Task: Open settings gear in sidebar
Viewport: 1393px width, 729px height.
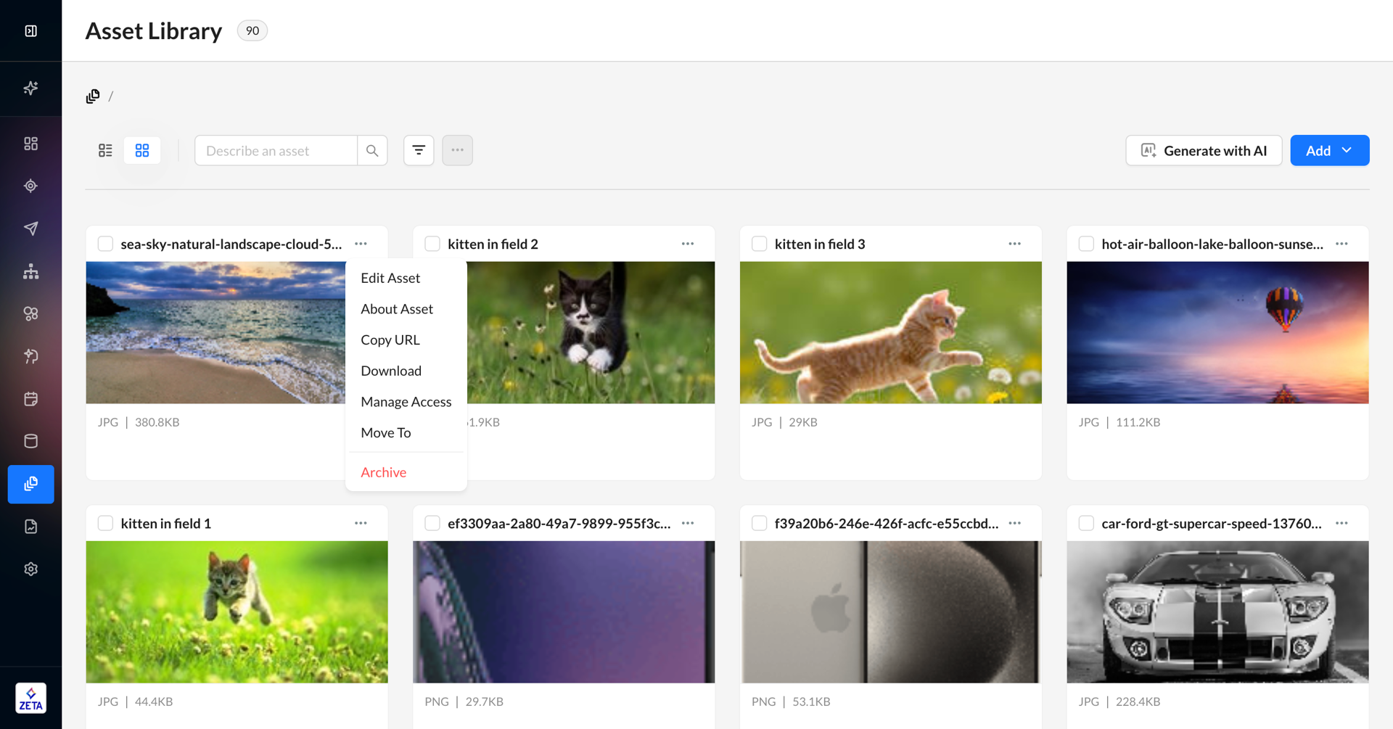Action: pos(30,569)
